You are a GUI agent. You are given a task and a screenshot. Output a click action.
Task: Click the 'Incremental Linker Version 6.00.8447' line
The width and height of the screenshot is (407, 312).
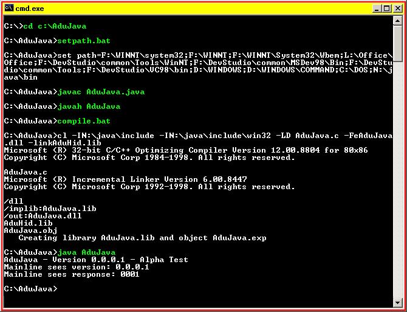tap(125, 179)
